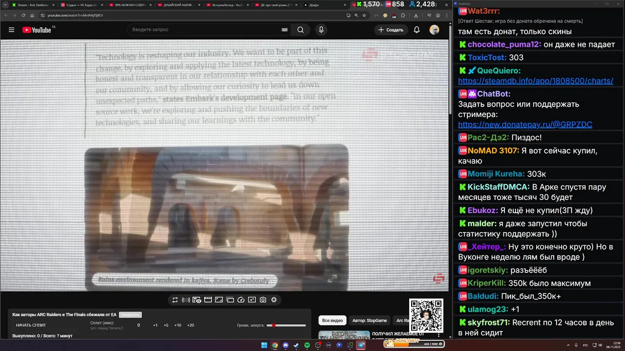Open the browser downloads icon

click(x=416, y=16)
